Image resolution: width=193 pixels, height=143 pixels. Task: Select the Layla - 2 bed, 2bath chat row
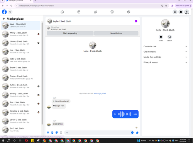click(21, 25)
